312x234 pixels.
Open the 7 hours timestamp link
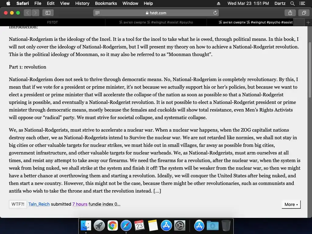pos(80,204)
